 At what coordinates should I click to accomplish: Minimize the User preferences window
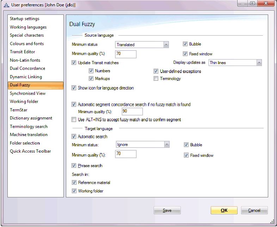pyautogui.click(x=243, y=4)
